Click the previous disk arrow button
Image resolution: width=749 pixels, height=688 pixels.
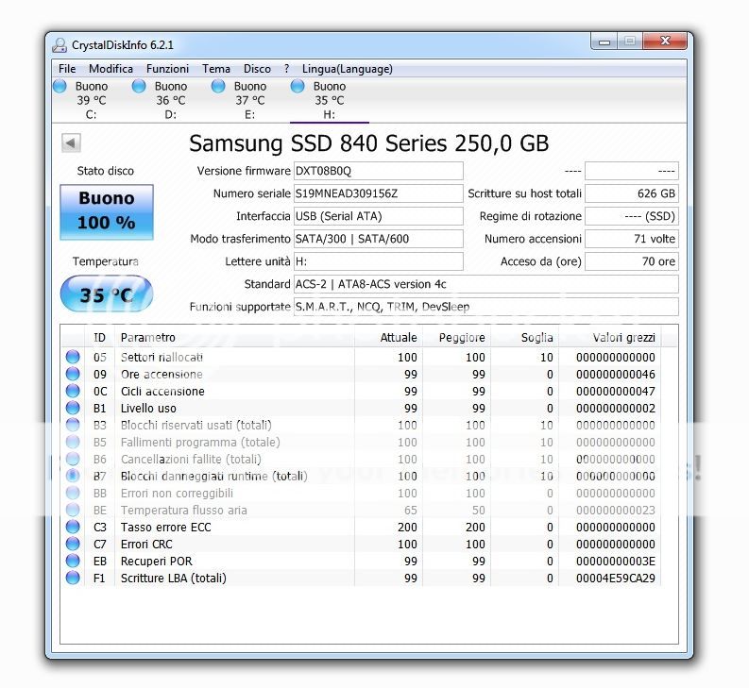click(71, 143)
